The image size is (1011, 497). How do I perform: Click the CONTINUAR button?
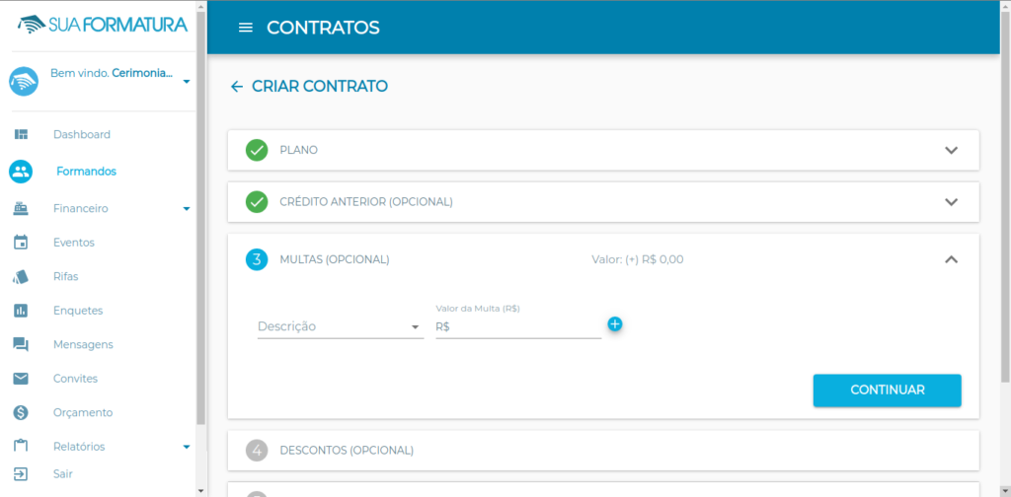(888, 390)
